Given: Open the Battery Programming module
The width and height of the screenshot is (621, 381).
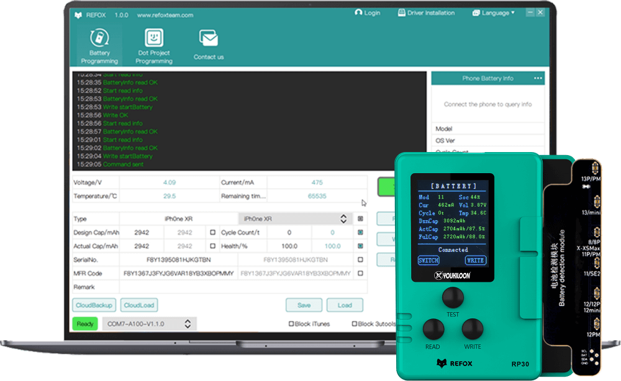Looking at the screenshot, I should pos(99,47).
